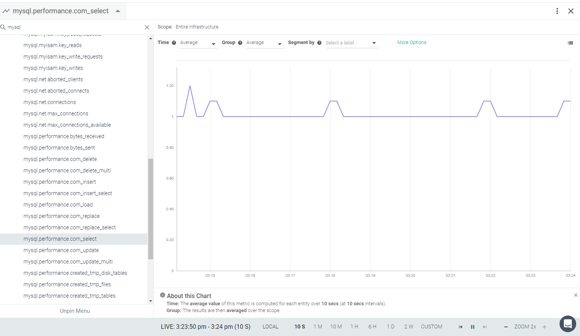Image resolution: width=580 pixels, height=336 pixels.
Task: Clear the mysql search field
Action: [x=147, y=27]
